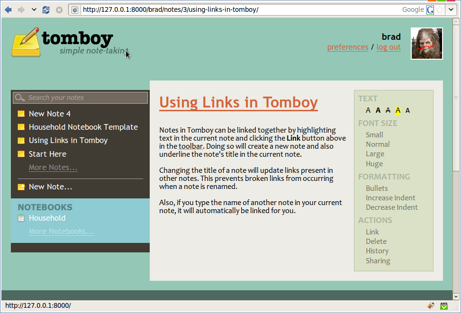Open the Household notebook
Image resolution: width=461 pixels, height=313 pixels.
47,218
